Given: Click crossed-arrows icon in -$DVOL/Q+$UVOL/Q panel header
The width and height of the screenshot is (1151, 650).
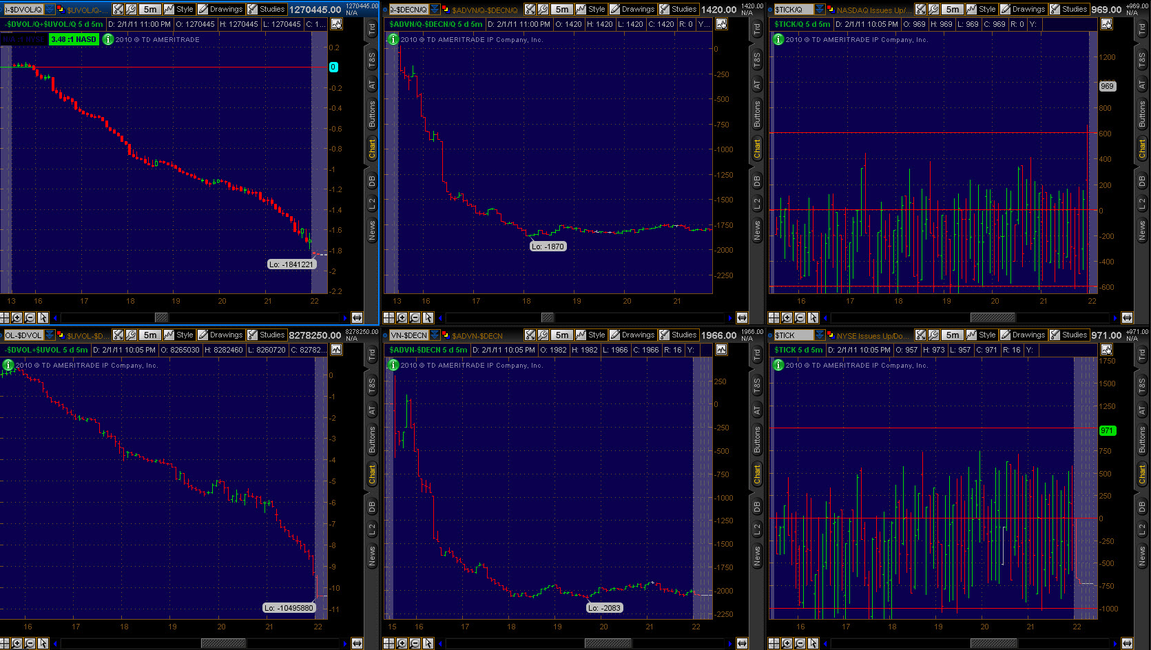Looking at the screenshot, I should (118, 9).
